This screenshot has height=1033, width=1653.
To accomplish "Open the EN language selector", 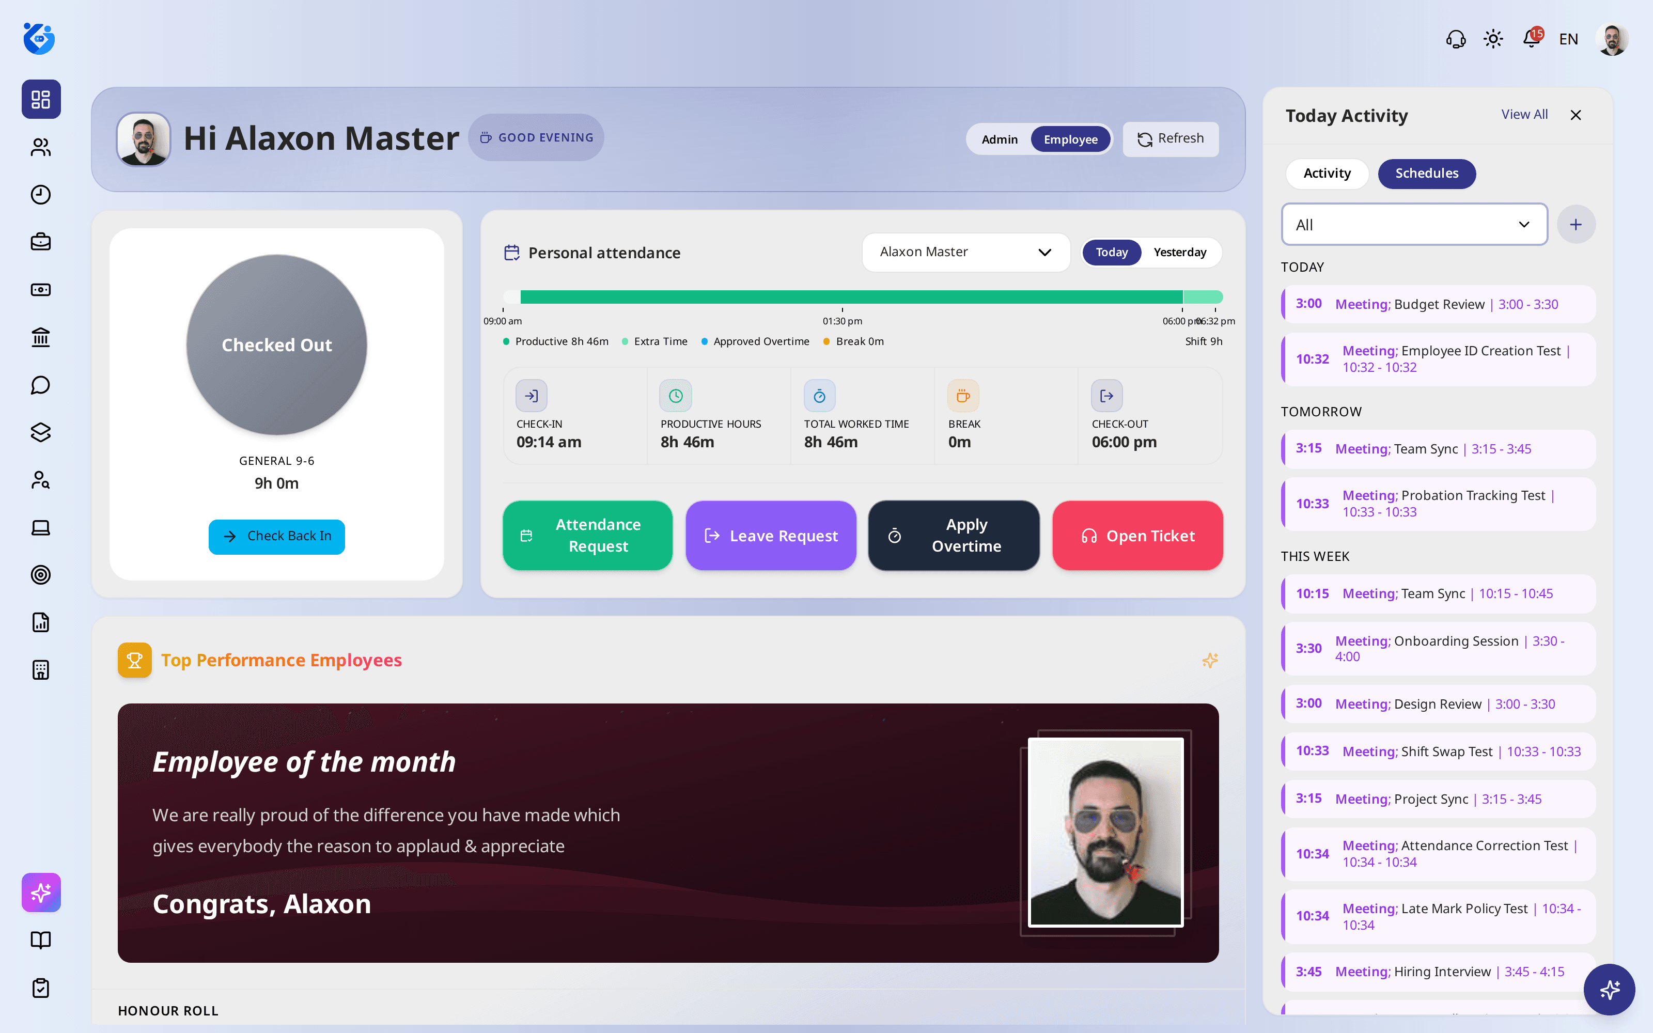I will click(1568, 39).
